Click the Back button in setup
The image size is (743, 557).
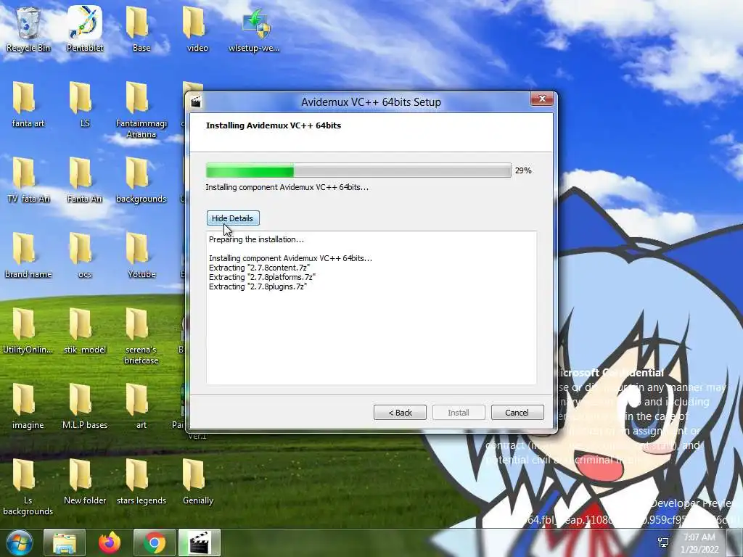point(400,413)
